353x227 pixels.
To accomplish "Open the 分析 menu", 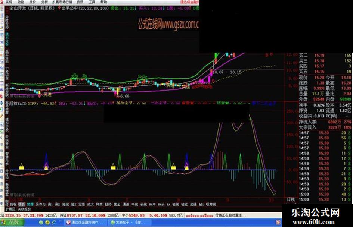I will [44, 2].
